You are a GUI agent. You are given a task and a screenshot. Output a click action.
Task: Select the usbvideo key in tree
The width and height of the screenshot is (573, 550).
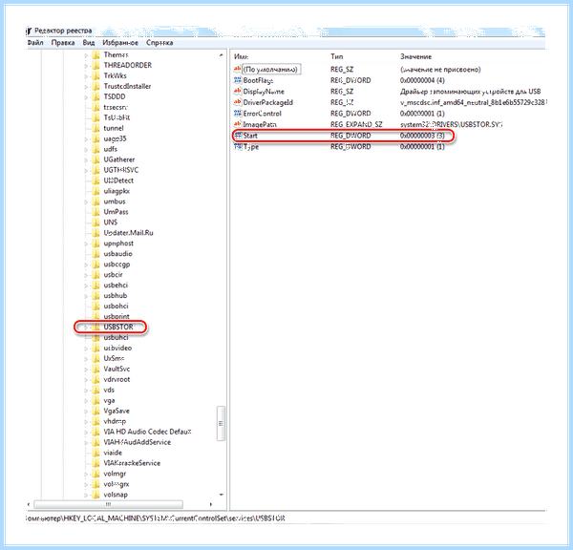coord(117,348)
